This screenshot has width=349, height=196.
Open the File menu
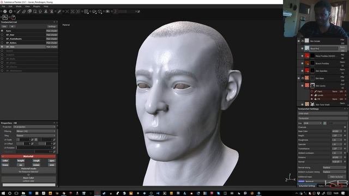[x=3, y=7]
